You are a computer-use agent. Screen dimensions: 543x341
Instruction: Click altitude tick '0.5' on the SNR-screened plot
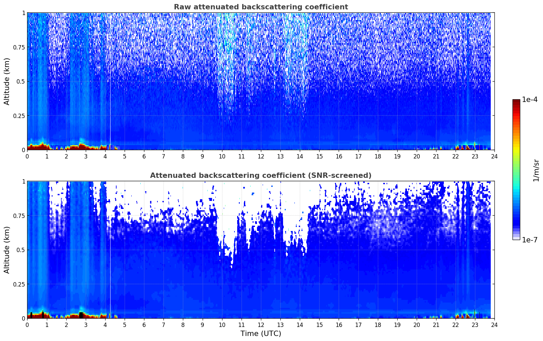pos(20,250)
